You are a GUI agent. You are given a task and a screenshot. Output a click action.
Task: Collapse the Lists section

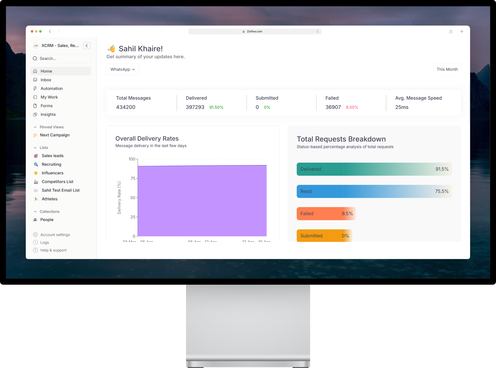tap(35, 147)
